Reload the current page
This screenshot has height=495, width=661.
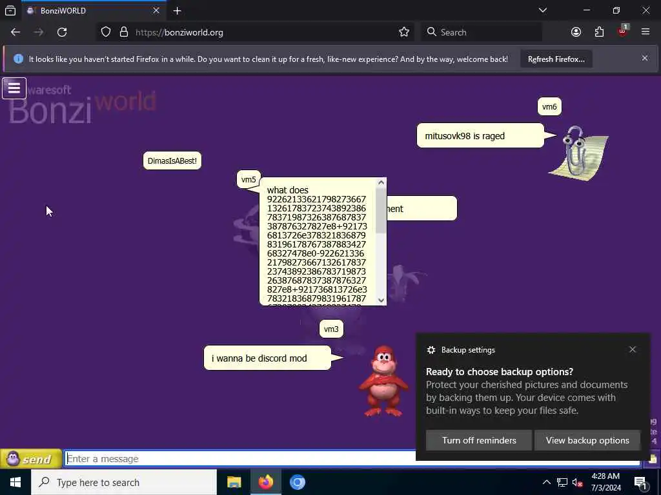[x=62, y=32]
